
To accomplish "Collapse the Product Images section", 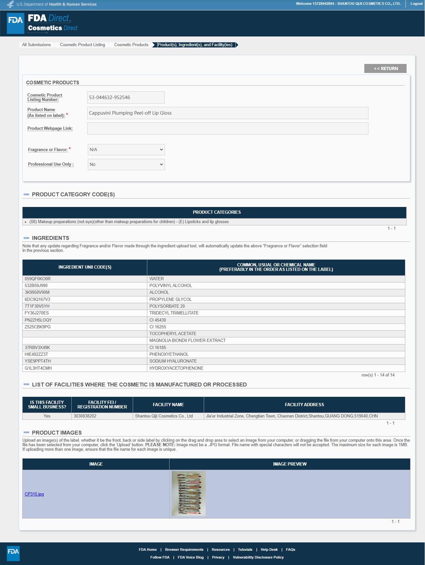I will pyautogui.click(x=26, y=433).
